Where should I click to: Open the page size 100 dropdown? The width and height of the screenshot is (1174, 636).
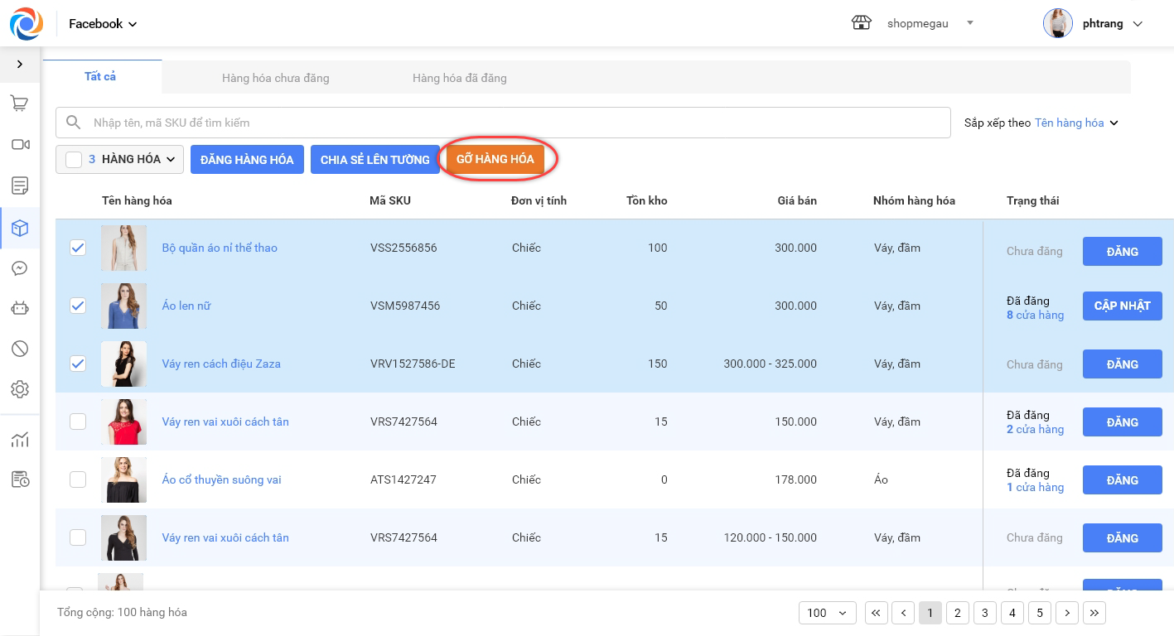point(827,613)
